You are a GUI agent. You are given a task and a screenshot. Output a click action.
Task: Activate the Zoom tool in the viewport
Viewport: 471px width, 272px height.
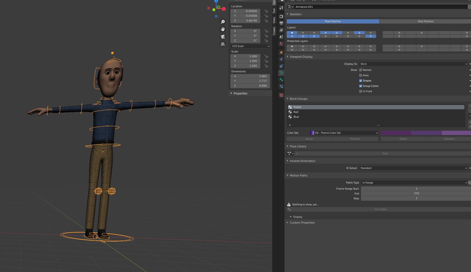(x=223, y=22)
